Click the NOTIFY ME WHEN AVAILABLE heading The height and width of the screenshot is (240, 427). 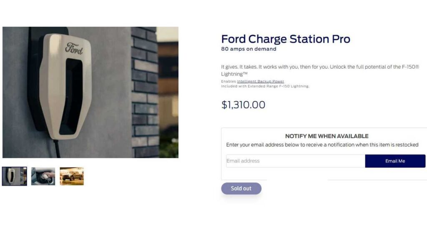tap(327, 136)
